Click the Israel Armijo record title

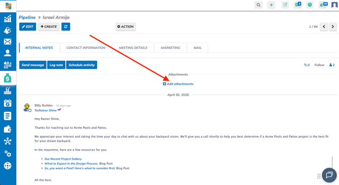pos(56,18)
